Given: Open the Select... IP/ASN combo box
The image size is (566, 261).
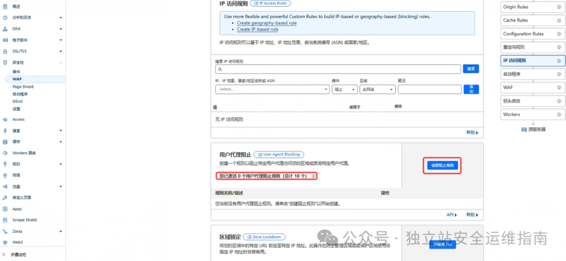Looking at the screenshot, I should click(x=272, y=89).
